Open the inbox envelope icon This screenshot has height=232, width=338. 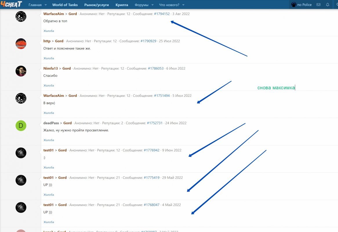coord(318,5)
